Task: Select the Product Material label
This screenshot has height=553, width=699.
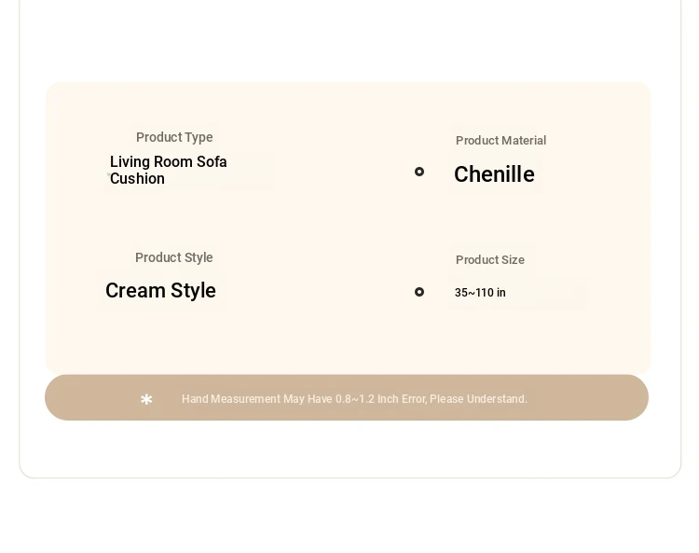Action: [500, 141]
